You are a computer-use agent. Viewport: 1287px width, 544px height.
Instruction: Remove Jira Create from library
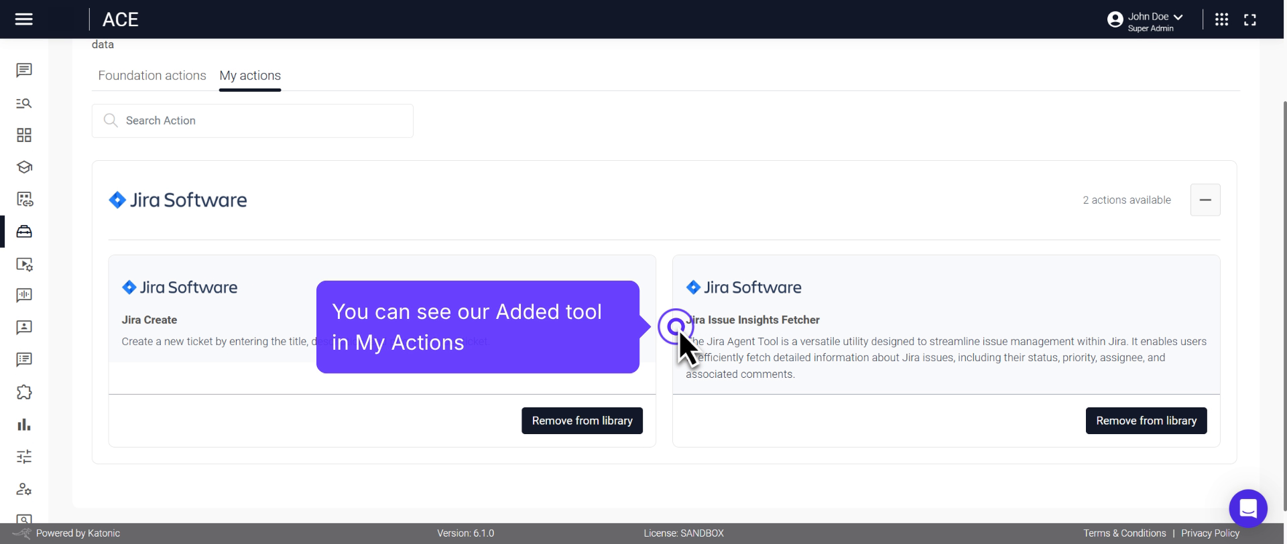pyautogui.click(x=582, y=421)
